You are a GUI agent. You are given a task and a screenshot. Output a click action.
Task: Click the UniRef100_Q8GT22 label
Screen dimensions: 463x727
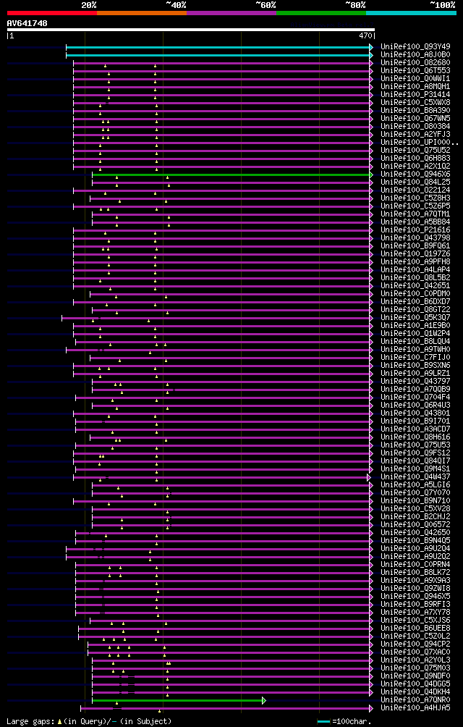point(415,310)
